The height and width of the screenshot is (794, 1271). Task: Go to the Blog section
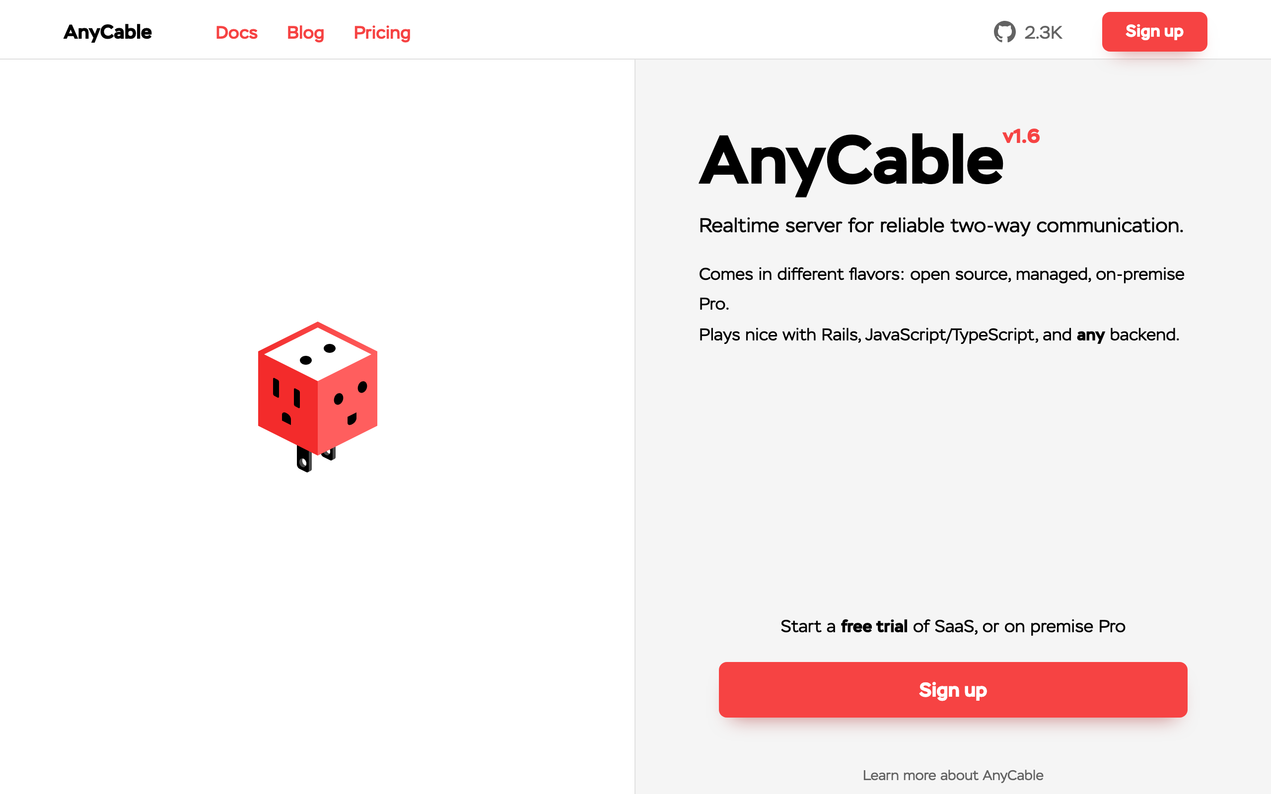pos(305,33)
